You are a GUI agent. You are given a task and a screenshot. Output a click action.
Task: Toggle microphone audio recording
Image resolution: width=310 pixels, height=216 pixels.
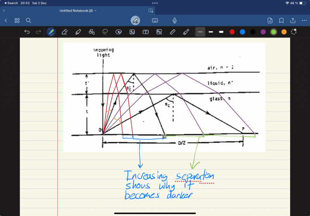point(175,20)
